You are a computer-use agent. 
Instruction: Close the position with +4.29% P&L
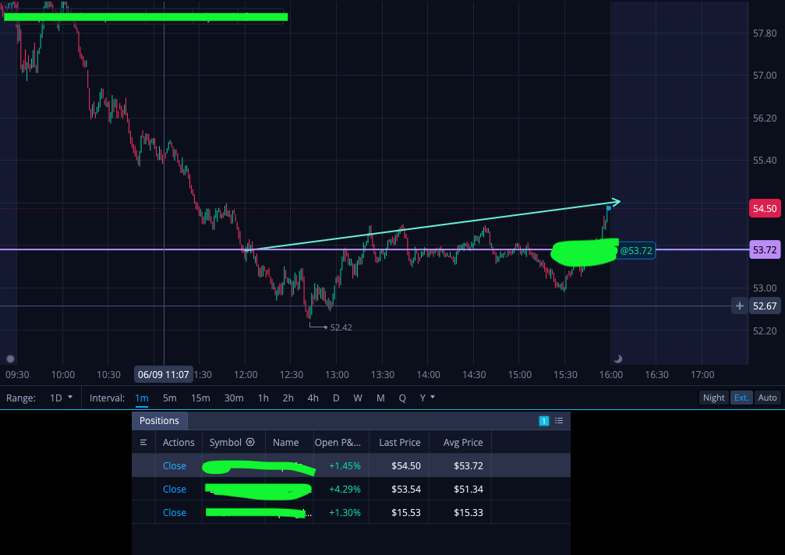tap(174, 489)
